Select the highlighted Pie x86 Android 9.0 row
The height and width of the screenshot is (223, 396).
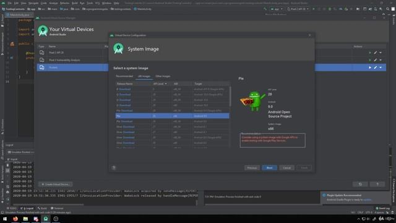172,116
